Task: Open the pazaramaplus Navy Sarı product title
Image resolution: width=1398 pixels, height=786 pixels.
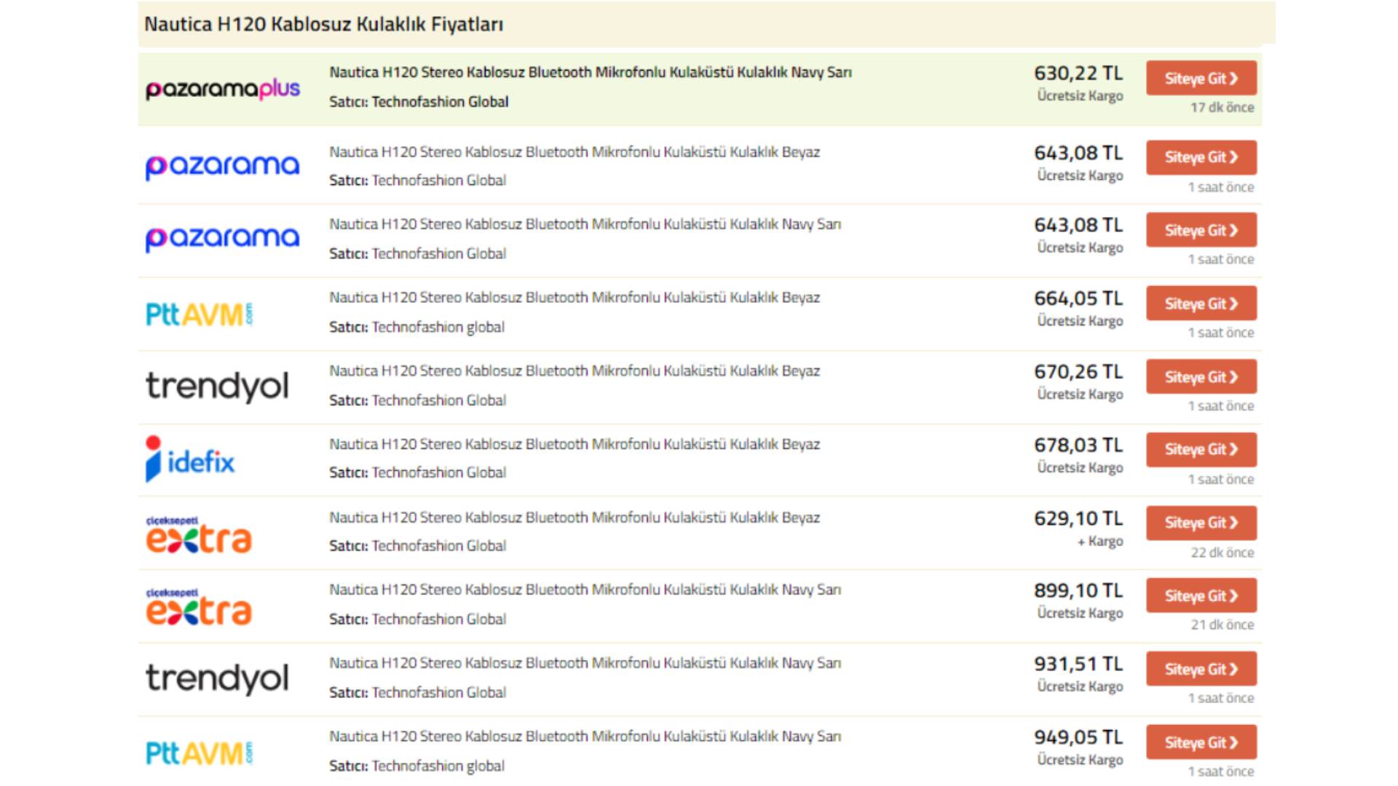Action: pyautogui.click(x=591, y=72)
